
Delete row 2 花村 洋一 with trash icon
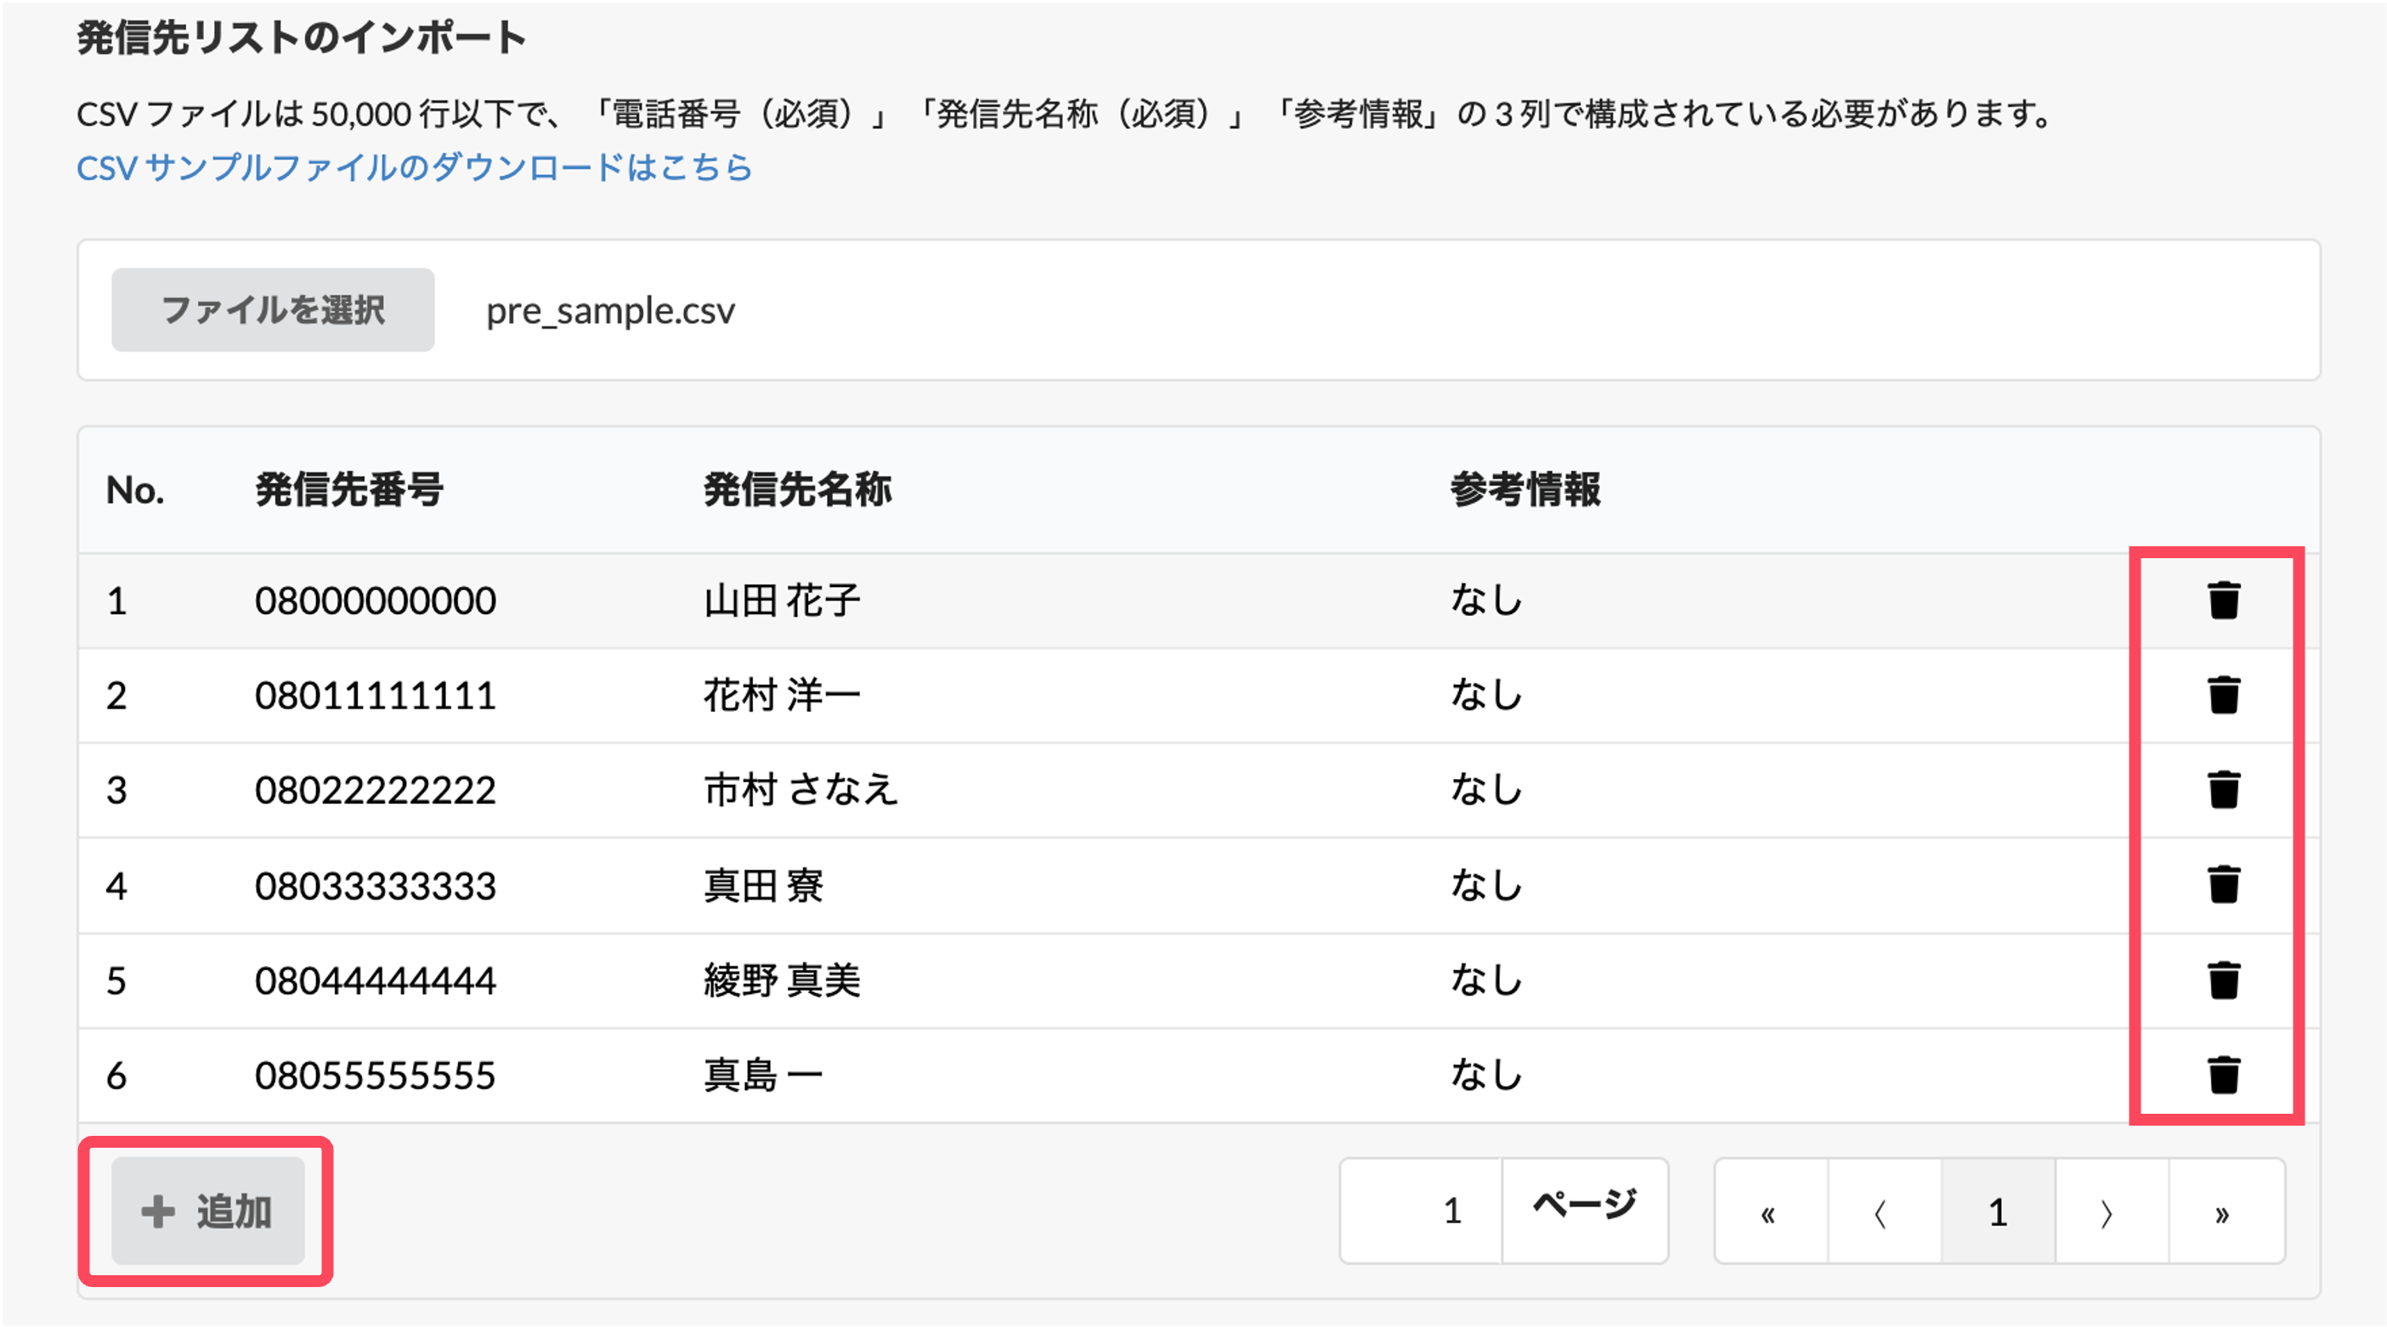tap(2223, 695)
